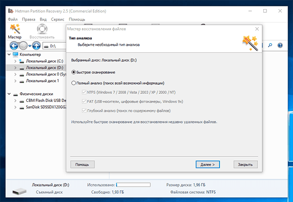Screen dimensions: 293x202
Task: Click the 'Тип анализа' heading
Action: [x=80, y=38]
